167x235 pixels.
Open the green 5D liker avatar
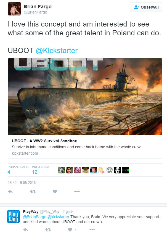[126, 170]
